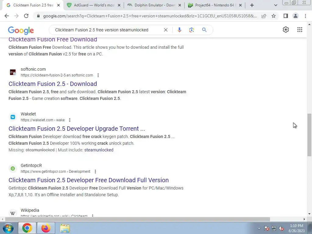This screenshot has height=234, width=312.
Task: Click the horizontal scrollbar thumb
Action: pos(137,219)
